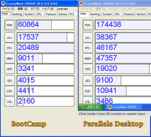151x137 pixels.
Task: Run GDI test in Parallels window
Action: (x=88, y=81)
